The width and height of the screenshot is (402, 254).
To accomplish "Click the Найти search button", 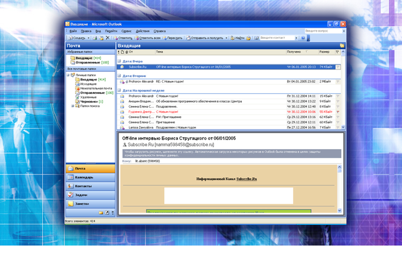I will (x=237, y=38).
